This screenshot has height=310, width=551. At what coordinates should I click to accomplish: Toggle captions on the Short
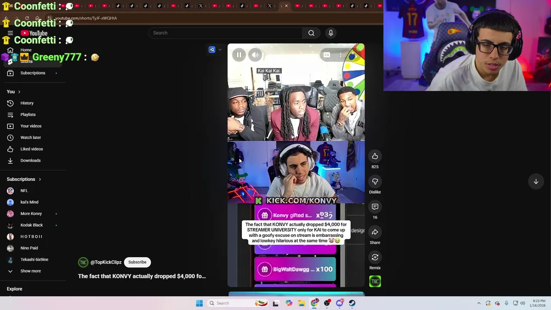coord(327,55)
